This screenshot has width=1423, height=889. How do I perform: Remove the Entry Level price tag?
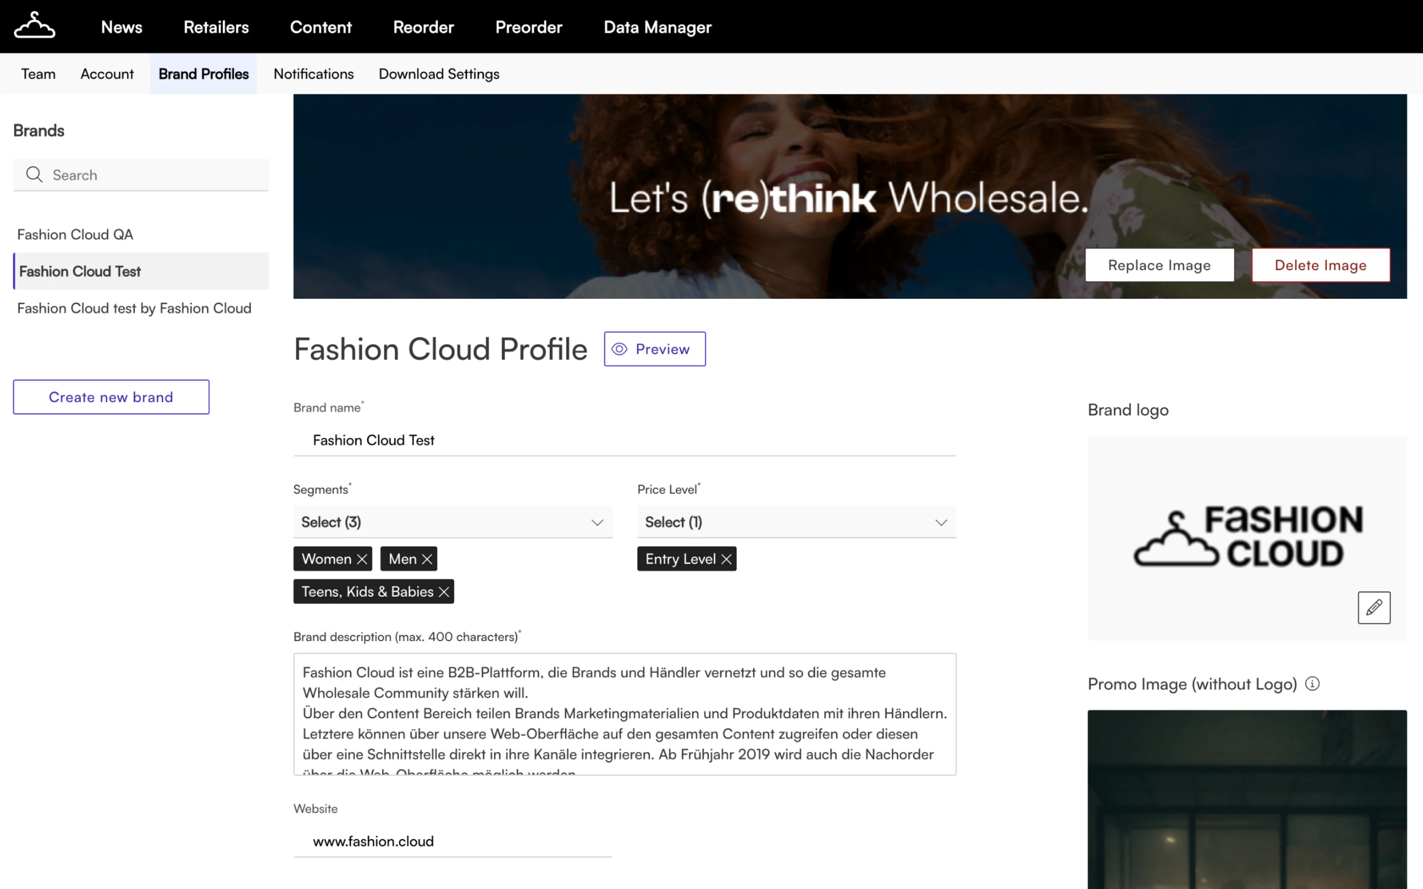[x=727, y=559]
